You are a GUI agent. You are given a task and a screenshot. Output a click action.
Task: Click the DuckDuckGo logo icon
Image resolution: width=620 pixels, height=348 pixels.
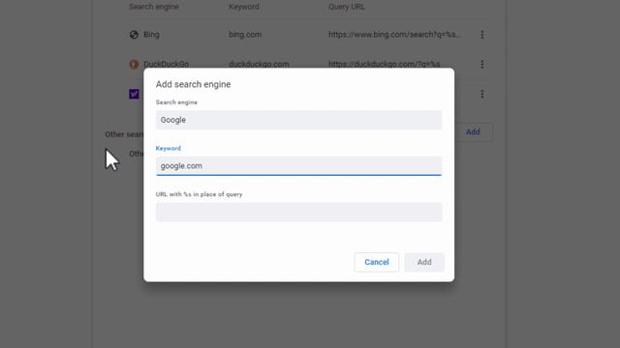pyautogui.click(x=134, y=64)
